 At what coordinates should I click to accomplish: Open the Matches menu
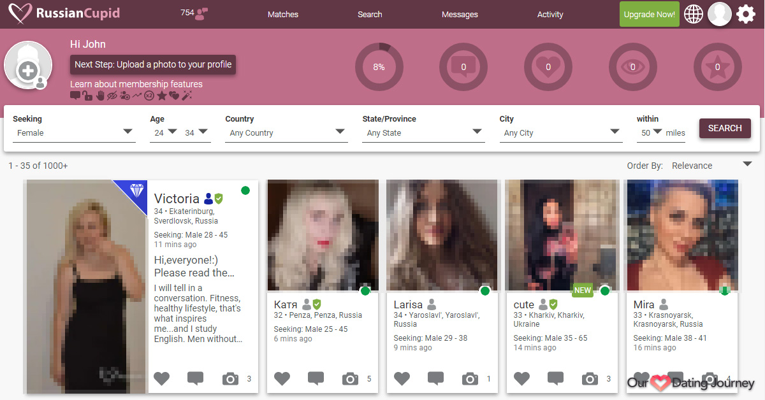coord(283,14)
